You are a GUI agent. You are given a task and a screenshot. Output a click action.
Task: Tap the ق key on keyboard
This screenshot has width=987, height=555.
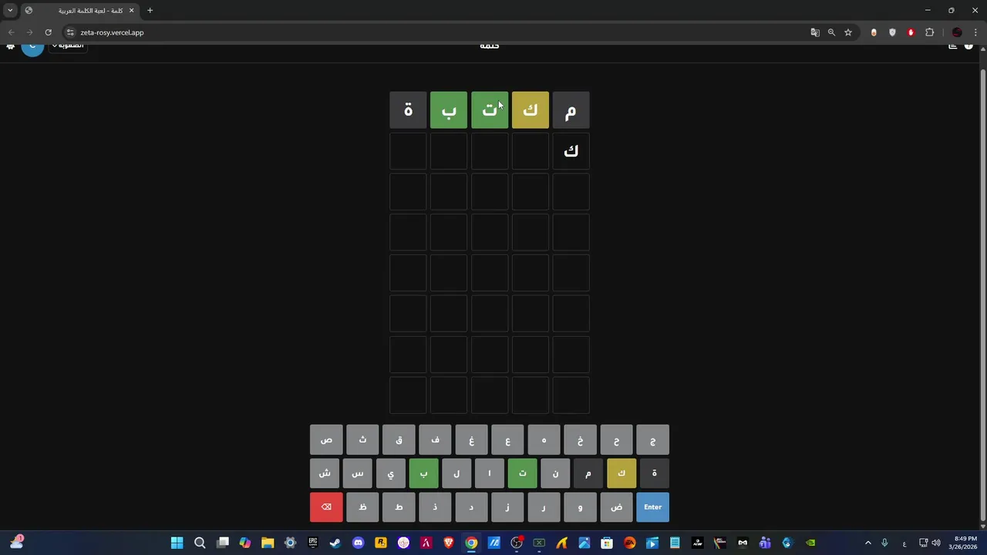click(399, 440)
